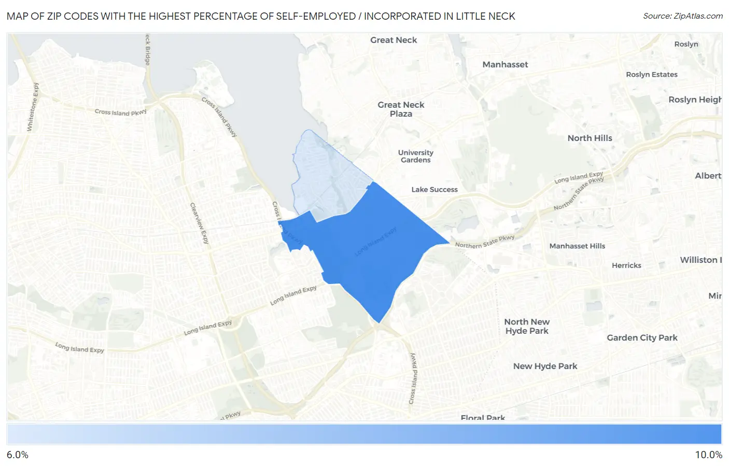Viewport: 729px width, 466px height.
Task: Click the University Gardens map label
Action: (415, 156)
